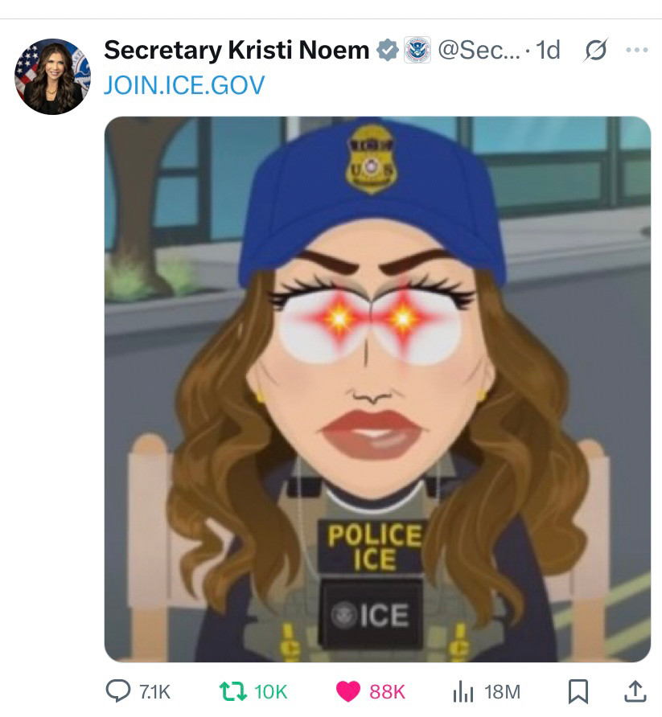Click the 18M views count
Screen dimensions: 662x717
tap(503, 692)
